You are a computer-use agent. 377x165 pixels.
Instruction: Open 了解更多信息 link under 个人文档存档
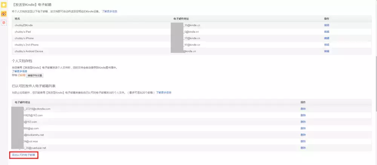click(20, 71)
